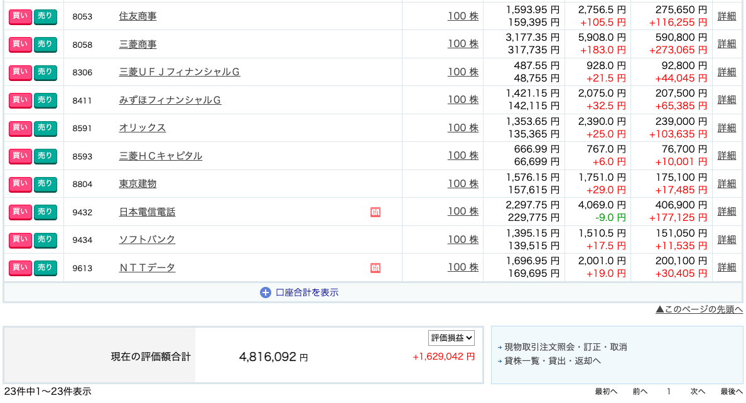Screen dimensions: 746x403
Task: Open みずほフィナンシャルG stock link
Action: 170,100
